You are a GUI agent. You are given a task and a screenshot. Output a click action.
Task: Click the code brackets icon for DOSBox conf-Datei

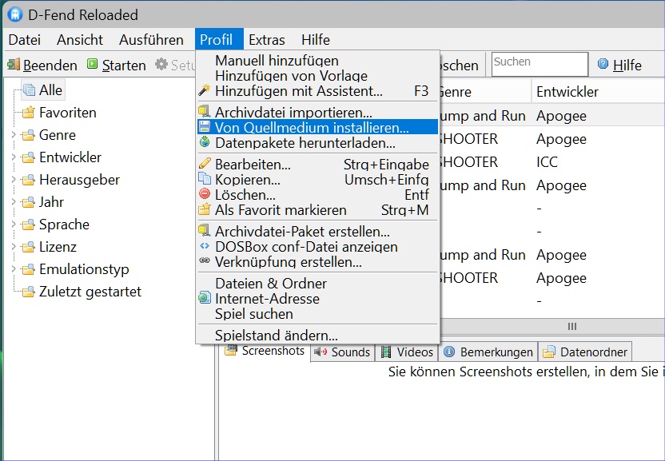205,245
